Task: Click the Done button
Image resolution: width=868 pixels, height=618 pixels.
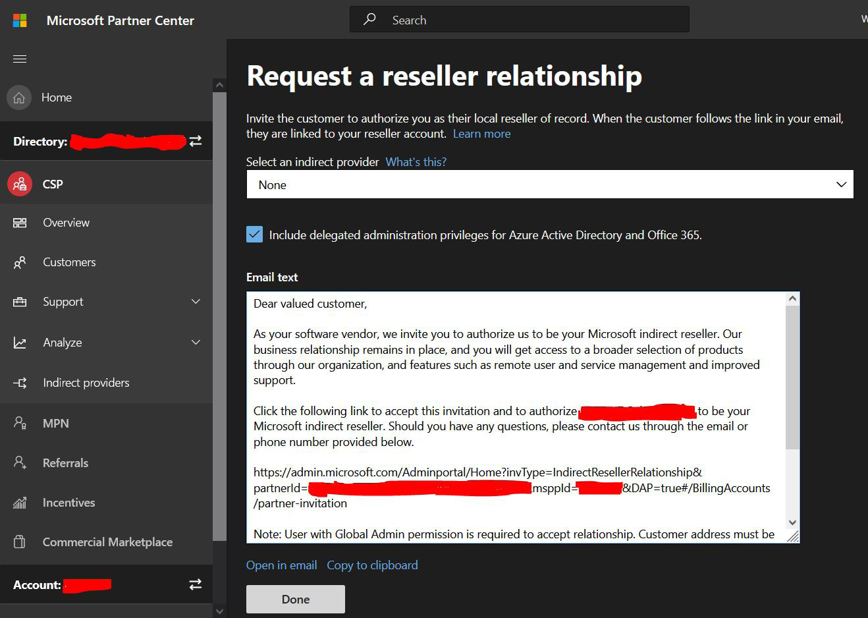Action: coord(296,599)
